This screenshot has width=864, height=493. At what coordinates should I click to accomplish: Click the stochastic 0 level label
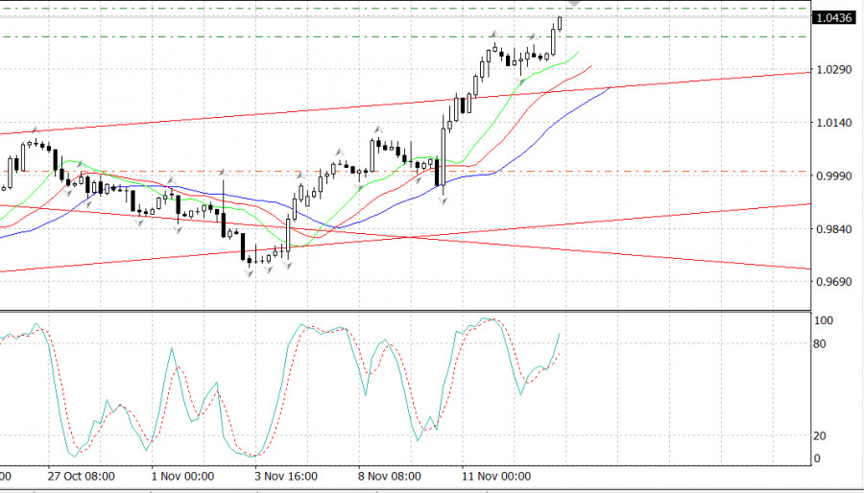click(x=817, y=458)
